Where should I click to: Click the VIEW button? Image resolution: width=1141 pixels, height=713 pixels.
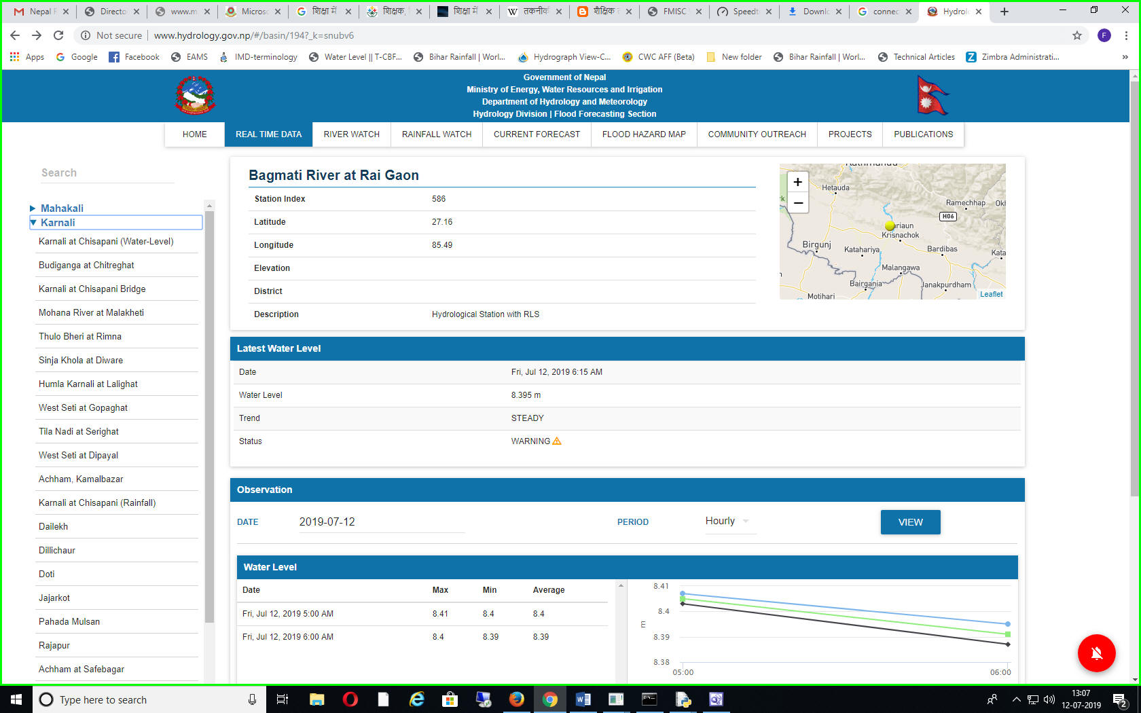(910, 522)
